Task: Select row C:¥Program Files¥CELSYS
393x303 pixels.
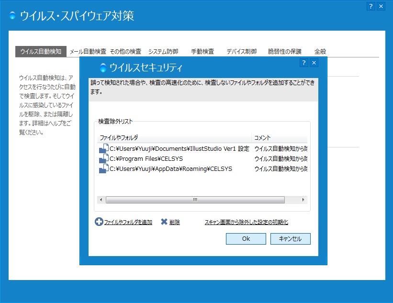Action: pyautogui.click(x=202, y=158)
